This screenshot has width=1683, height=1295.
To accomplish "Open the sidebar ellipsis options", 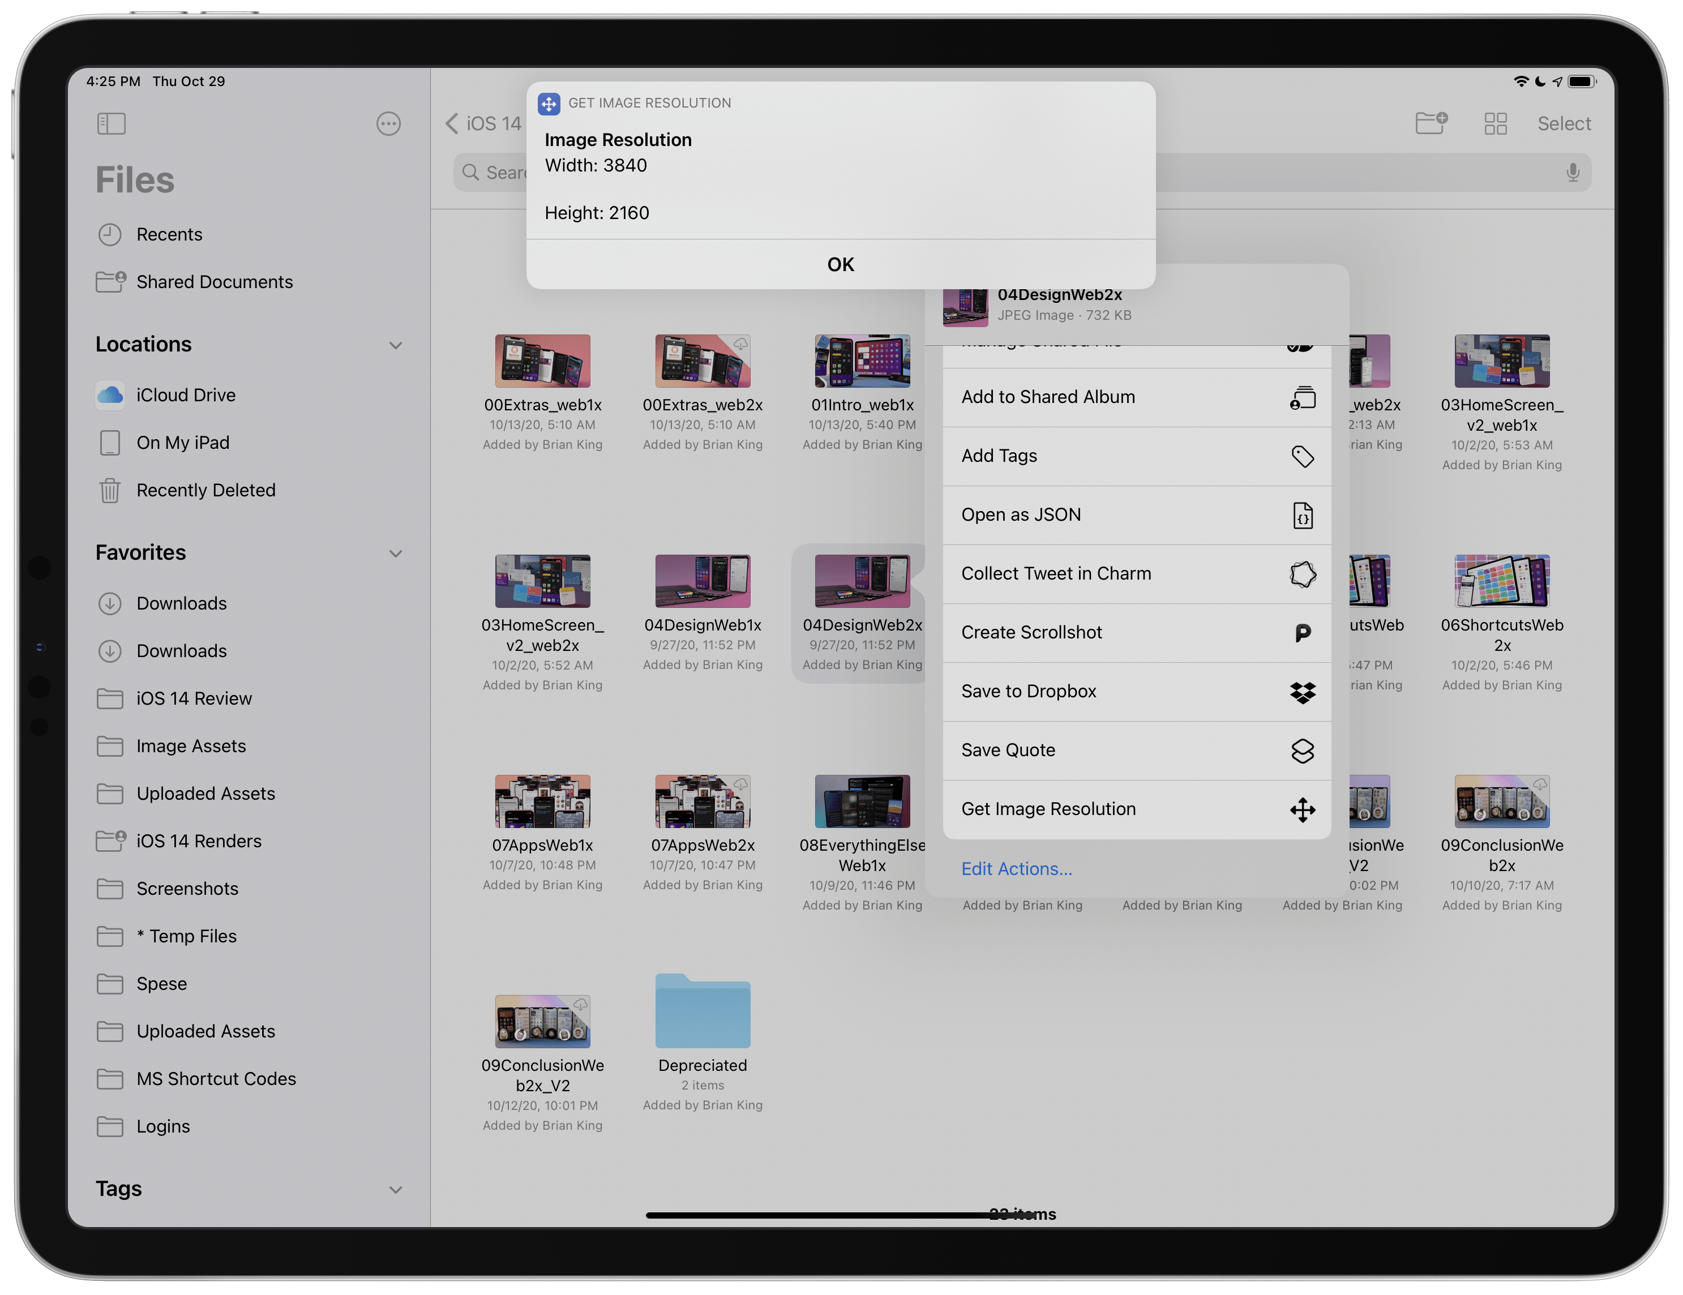I will [x=388, y=123].
